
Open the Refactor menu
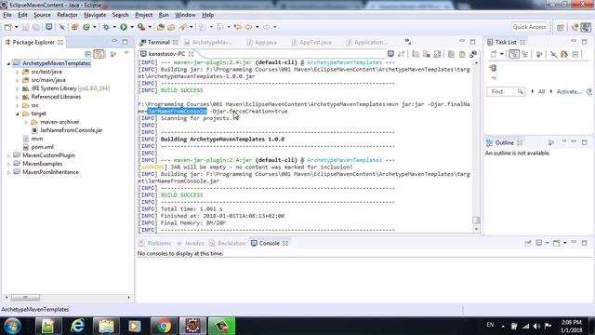pos(67,15)
